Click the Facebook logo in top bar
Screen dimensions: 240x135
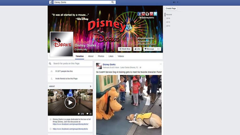point(51,2)
